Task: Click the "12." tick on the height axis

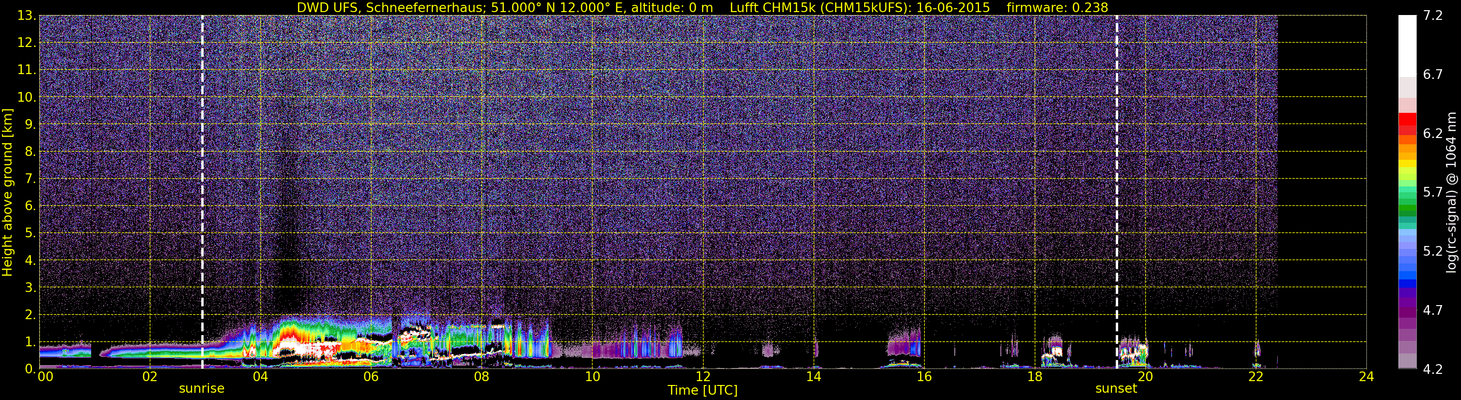Action: [x=27, y=43]
